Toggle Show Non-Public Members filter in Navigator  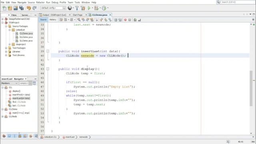point(20,136)
